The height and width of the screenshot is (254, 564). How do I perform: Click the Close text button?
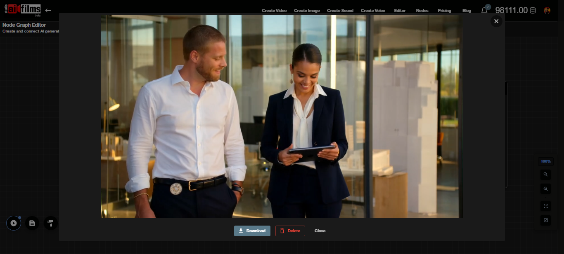pos(320,231)
